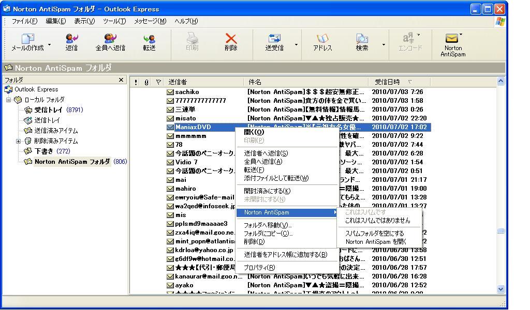The width and height of the screenshot is (530, 310).
Task: Sort by the flag column header
Action: [158, 82]
